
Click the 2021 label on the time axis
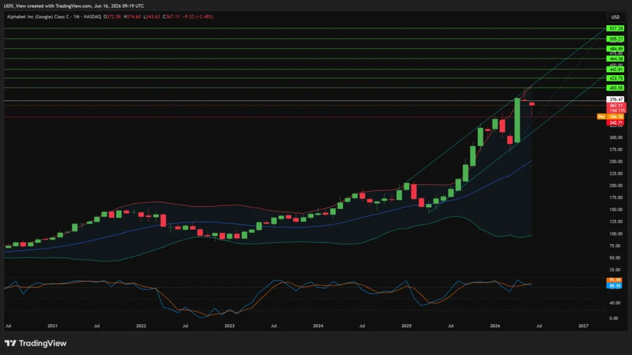(x=52, y=326)
